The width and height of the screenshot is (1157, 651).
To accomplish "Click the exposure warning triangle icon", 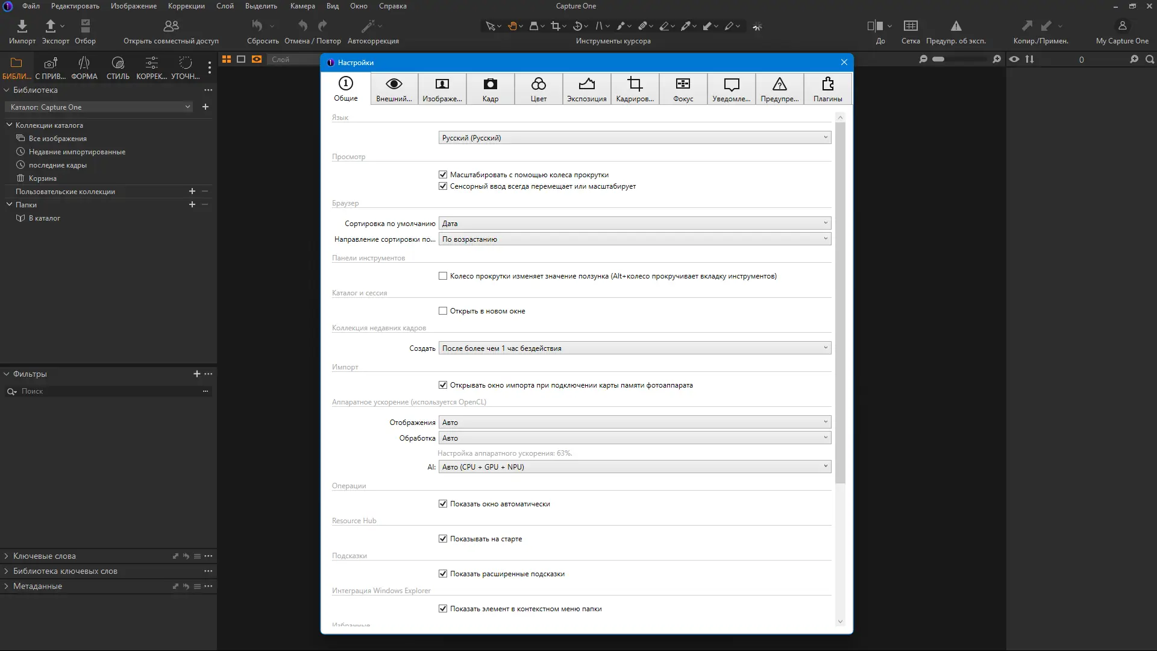I will [x=956, y=26].
